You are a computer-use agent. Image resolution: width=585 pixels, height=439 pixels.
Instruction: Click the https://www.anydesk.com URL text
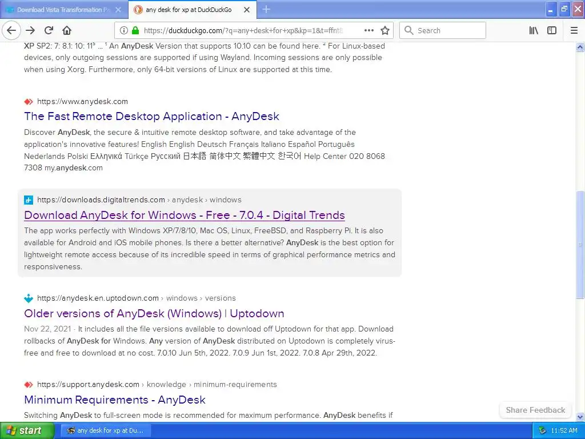tap(82, 102)
